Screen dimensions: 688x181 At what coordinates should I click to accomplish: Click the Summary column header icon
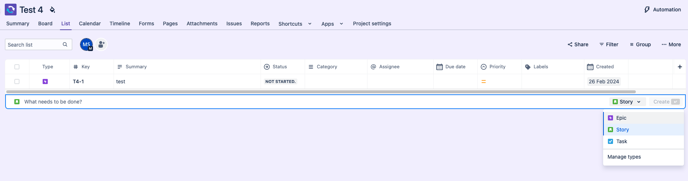[x=119, y=67]
